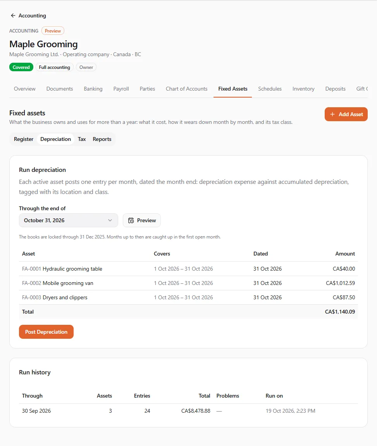This screenshot has width=377, height=446.
Task: Go to the Banking tab
Action: (x=93, y=89)
